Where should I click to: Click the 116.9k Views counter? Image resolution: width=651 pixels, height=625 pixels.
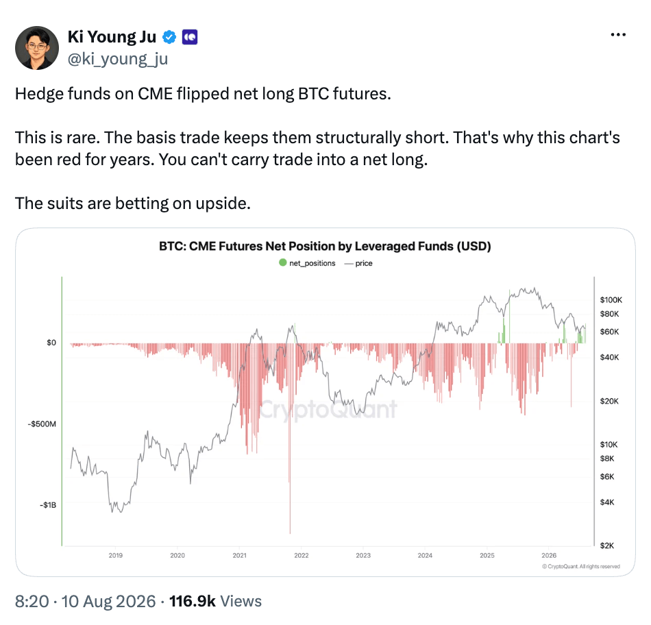[215, 601]
